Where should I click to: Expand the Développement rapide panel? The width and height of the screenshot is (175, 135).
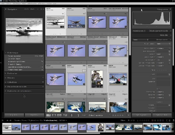tap(171, 31)
